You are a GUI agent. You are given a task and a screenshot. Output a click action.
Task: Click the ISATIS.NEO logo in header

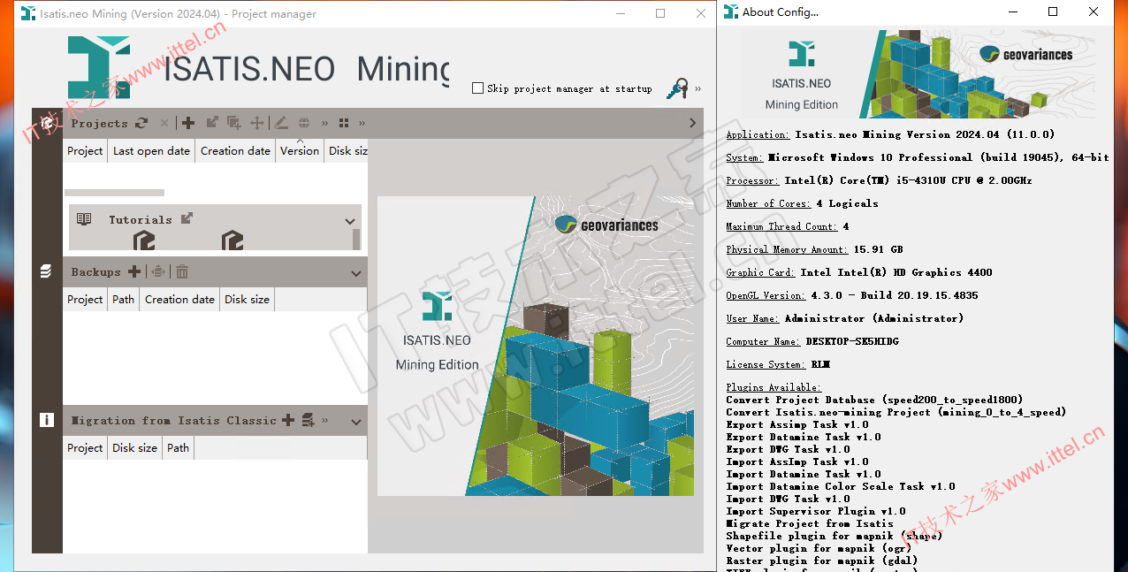pyautogui.click(x=99, y=67)
